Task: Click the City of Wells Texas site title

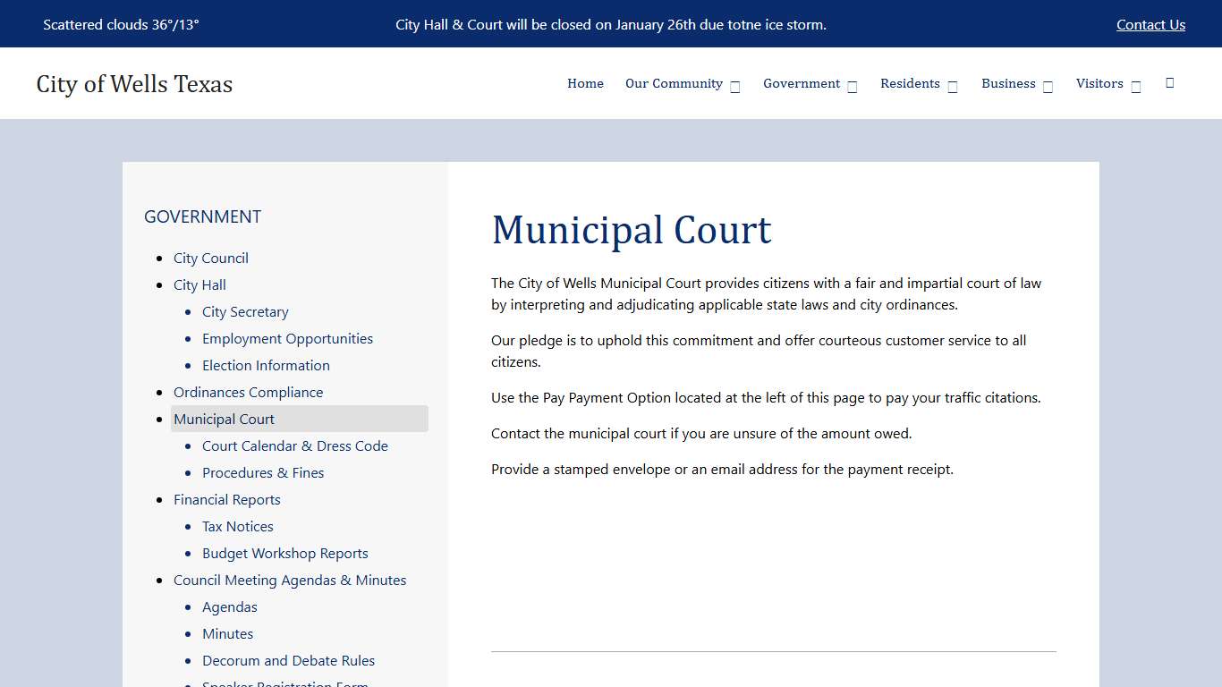Action: [x=134, y=83]
